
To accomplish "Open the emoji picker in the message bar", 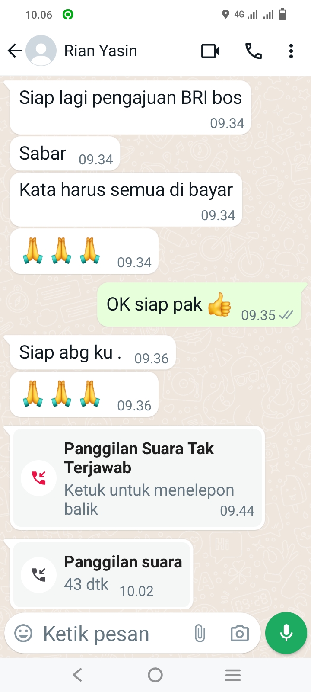I will coord(23,634).
